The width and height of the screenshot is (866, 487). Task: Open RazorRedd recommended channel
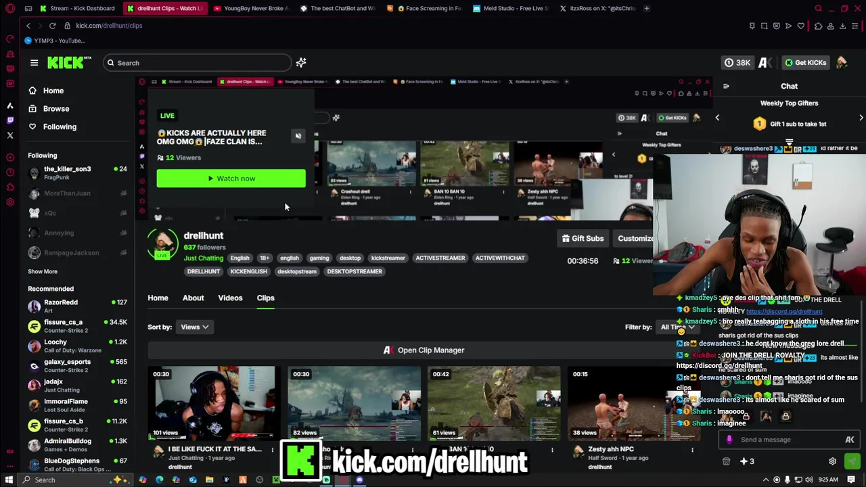(78, 306)
